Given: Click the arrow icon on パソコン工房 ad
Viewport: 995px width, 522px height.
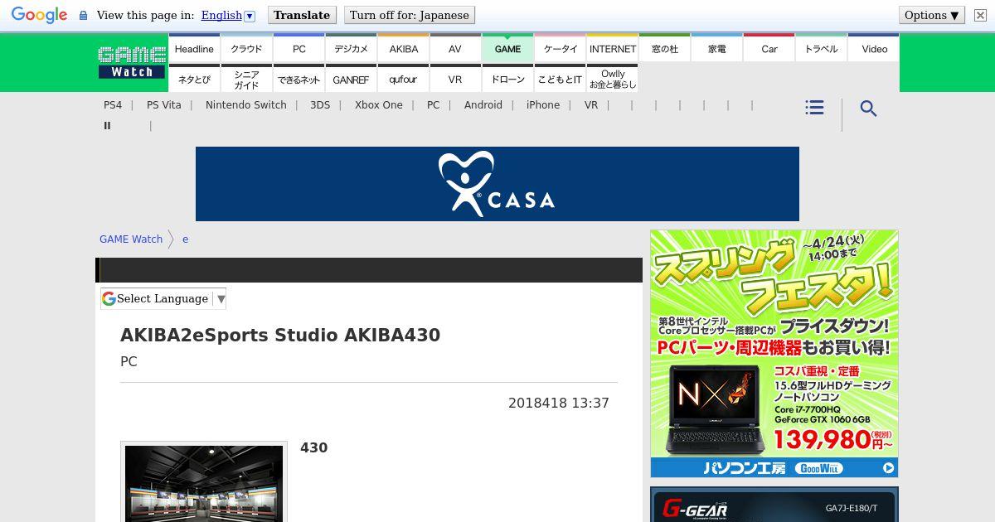Looking at the screenshot, I should point(889,468).
